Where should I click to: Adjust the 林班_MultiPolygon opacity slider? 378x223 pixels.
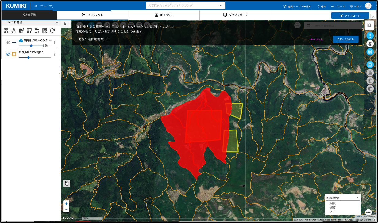point(29,57)
